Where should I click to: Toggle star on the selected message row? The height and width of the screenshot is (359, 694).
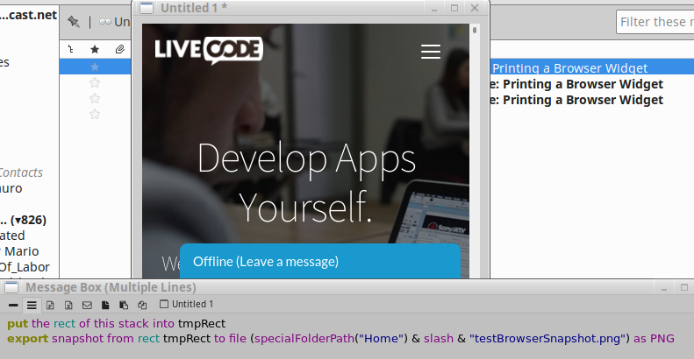[95, 67]
